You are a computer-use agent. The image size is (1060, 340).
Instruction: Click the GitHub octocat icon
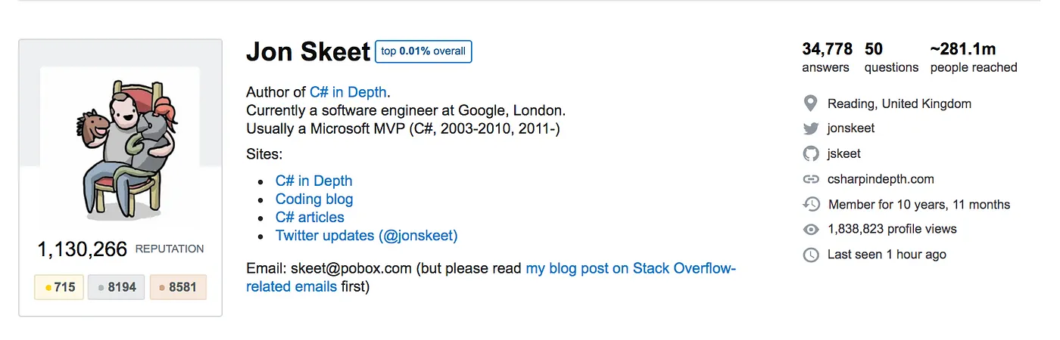point(811,154)
